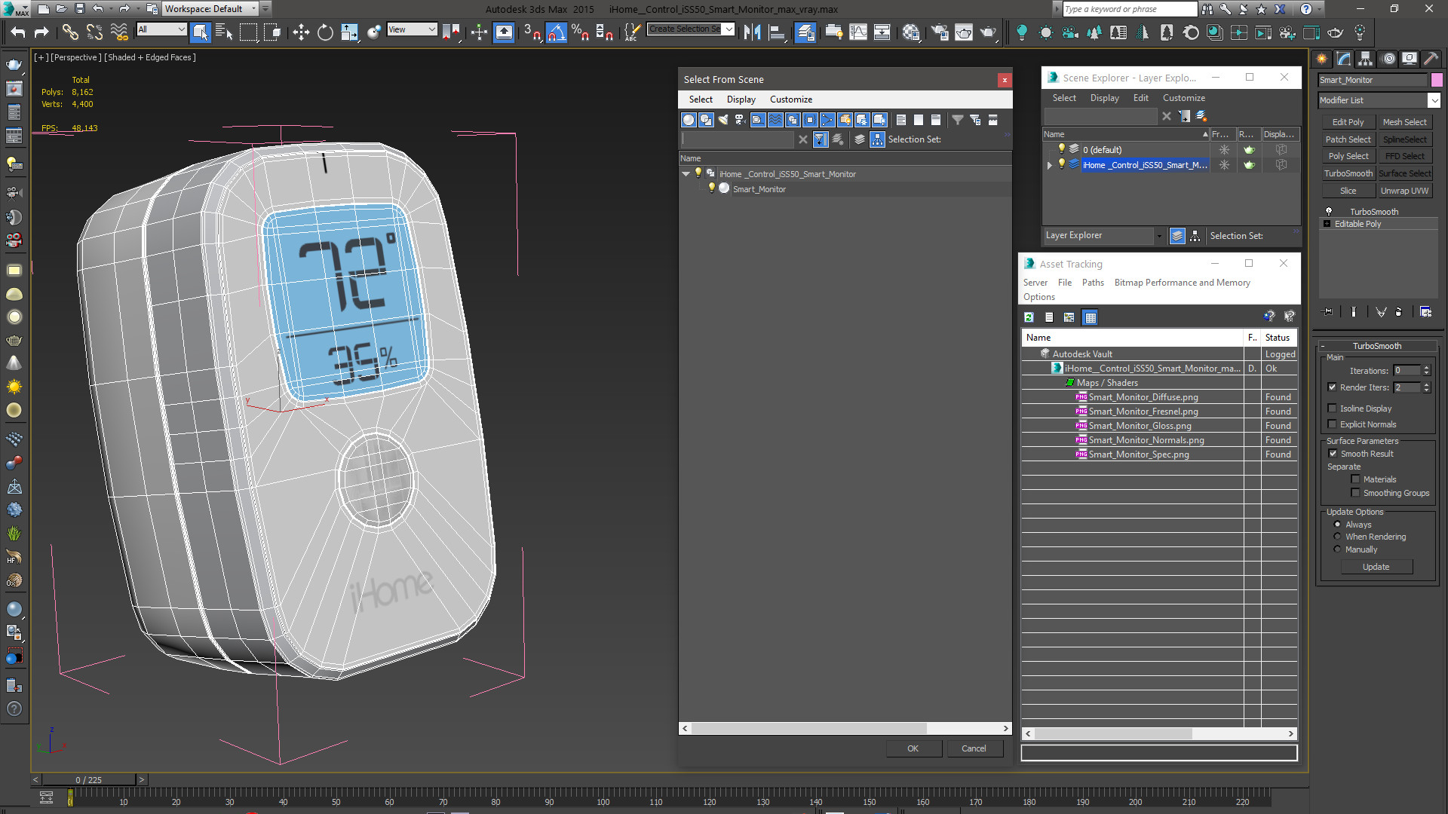Viewport: 1448px width, 814px height.
Task: Expand iHome layer row in Scene Explorer
Action: tap(1049, 165)
